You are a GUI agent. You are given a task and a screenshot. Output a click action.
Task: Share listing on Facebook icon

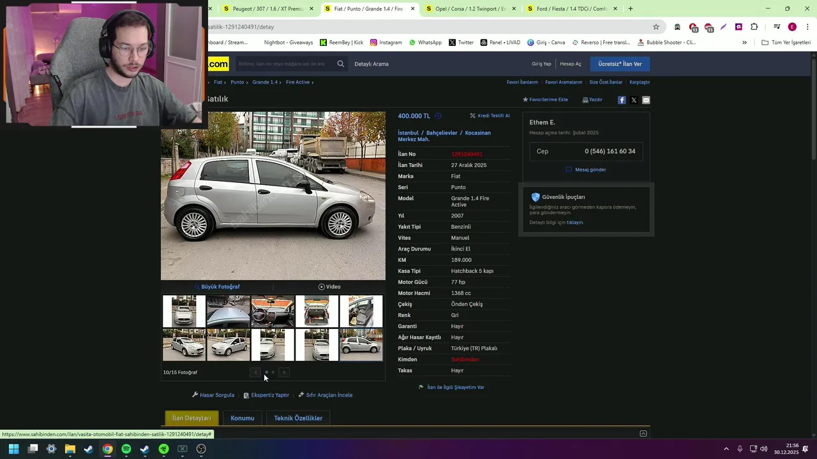[622, 100]
